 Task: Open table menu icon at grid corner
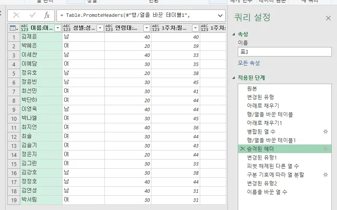point(14,28)
